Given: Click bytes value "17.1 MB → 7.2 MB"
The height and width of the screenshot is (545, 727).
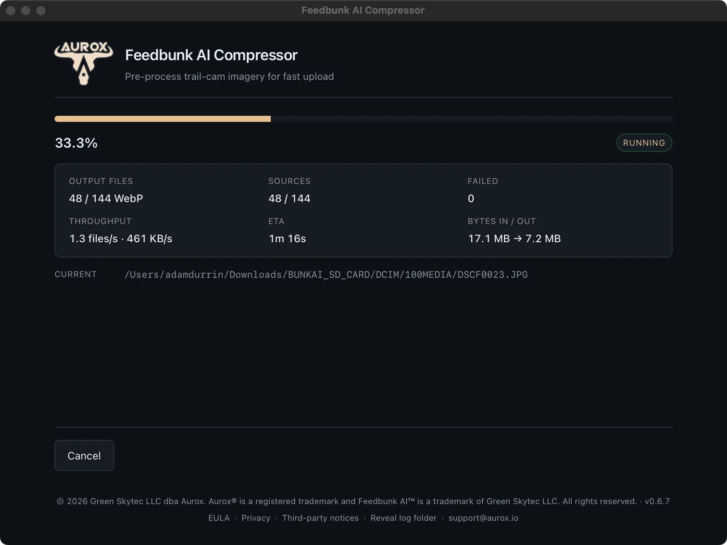Looking at the screenshot, I should [514, 238].
